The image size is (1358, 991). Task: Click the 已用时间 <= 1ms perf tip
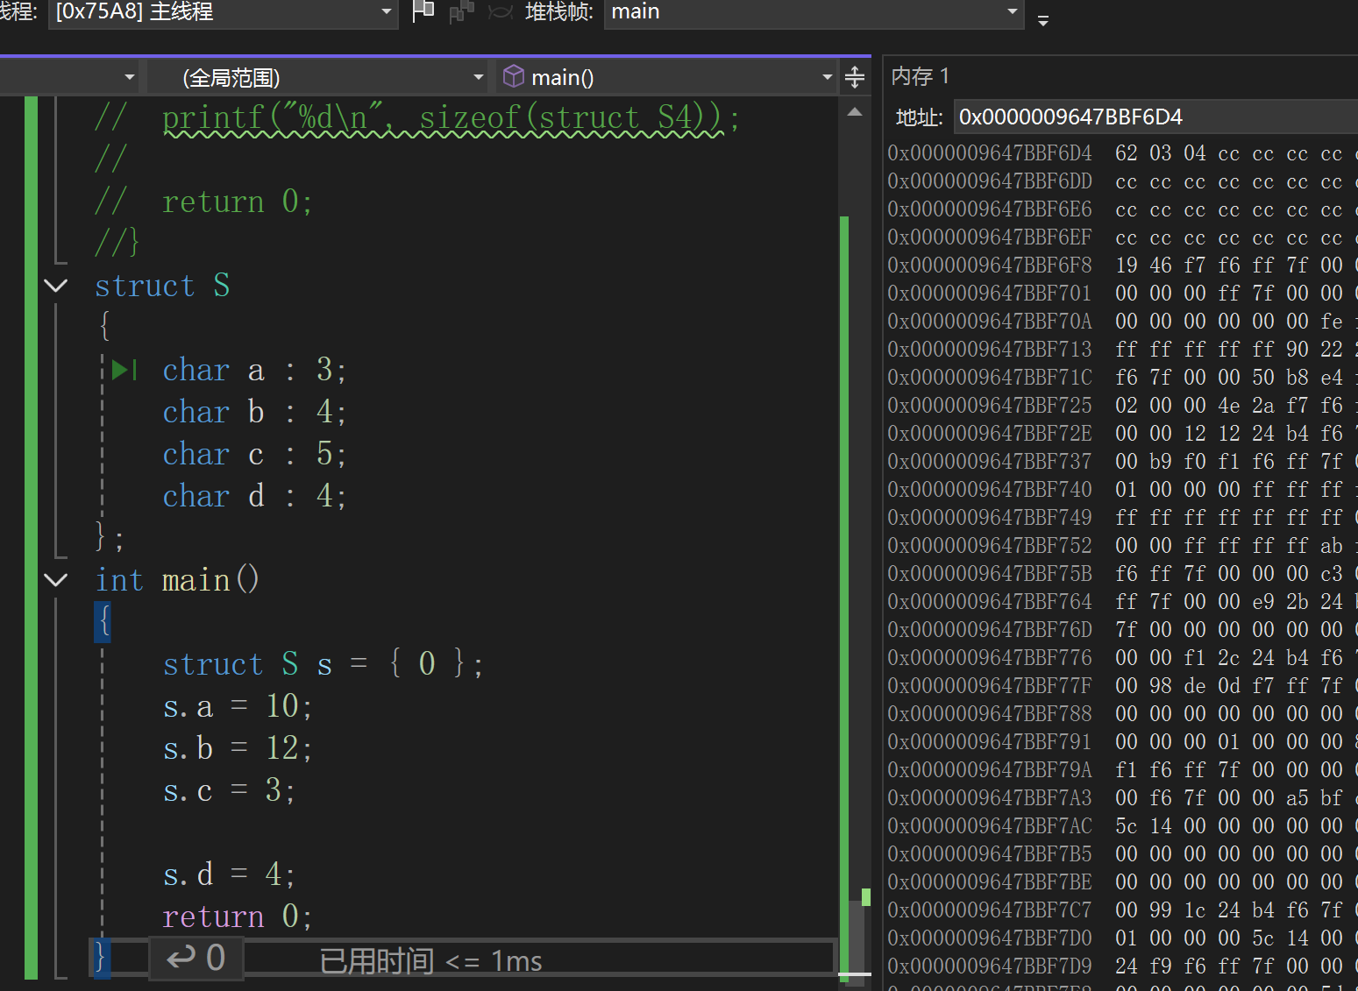[430, 961]
